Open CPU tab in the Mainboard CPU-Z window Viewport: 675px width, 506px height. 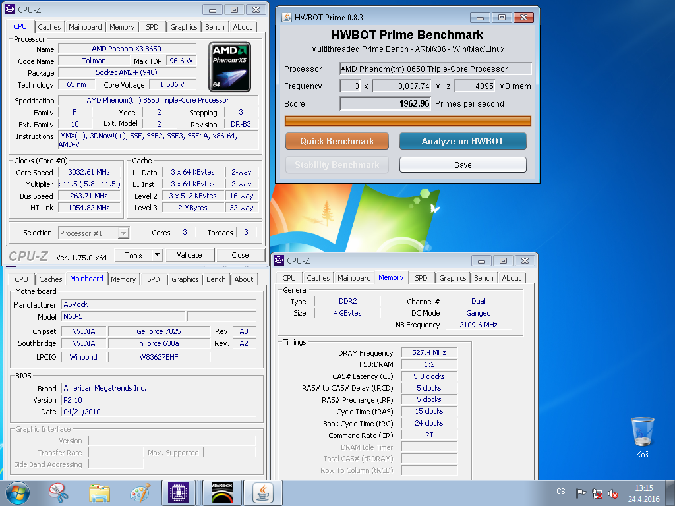click(21, 279)
